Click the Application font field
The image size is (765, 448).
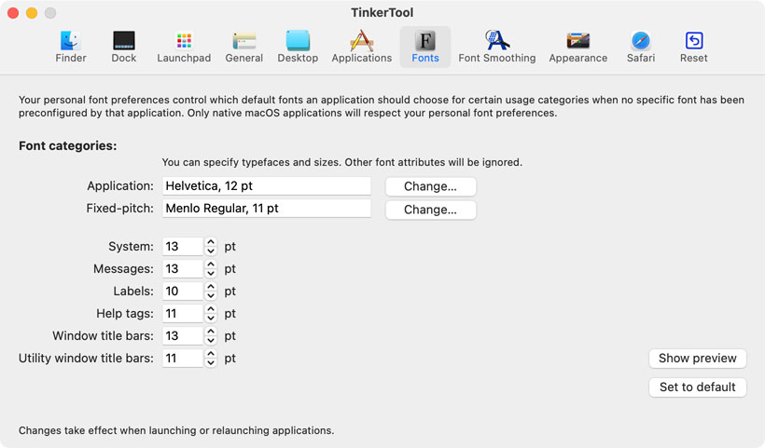pyautogui.click(x=267, y=186)
